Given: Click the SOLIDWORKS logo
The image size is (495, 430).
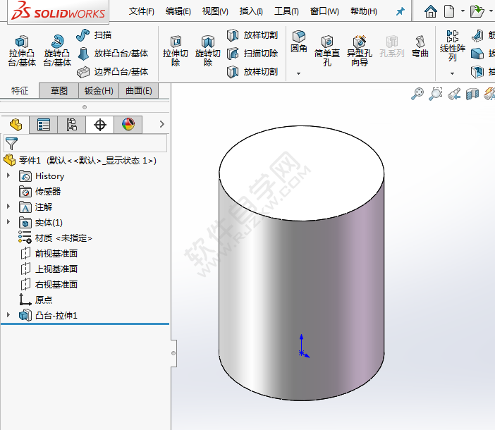Looking at the screenshot, I should pos(59,11).
